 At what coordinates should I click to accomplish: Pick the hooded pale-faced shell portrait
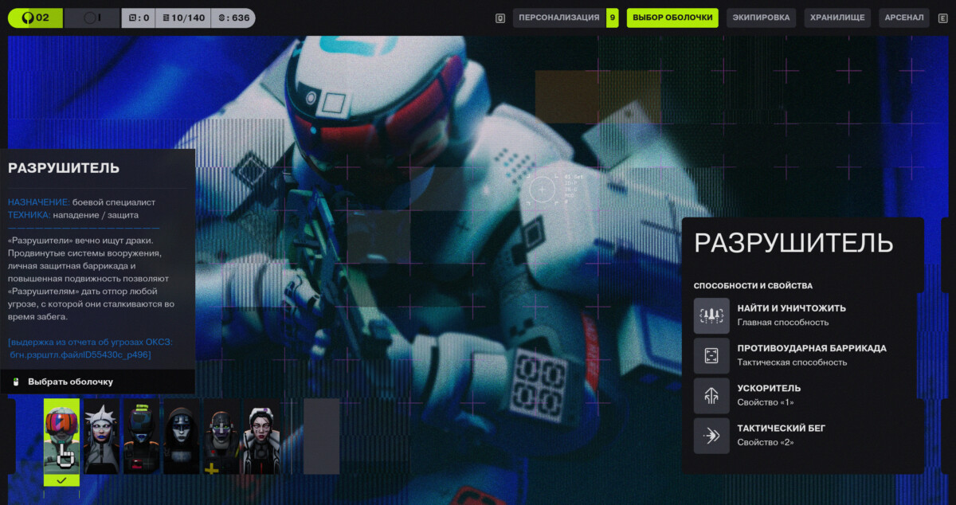coord(182,436)
